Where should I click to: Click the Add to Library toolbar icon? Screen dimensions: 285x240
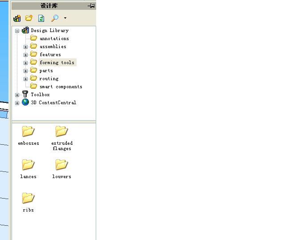click(17, 18)
